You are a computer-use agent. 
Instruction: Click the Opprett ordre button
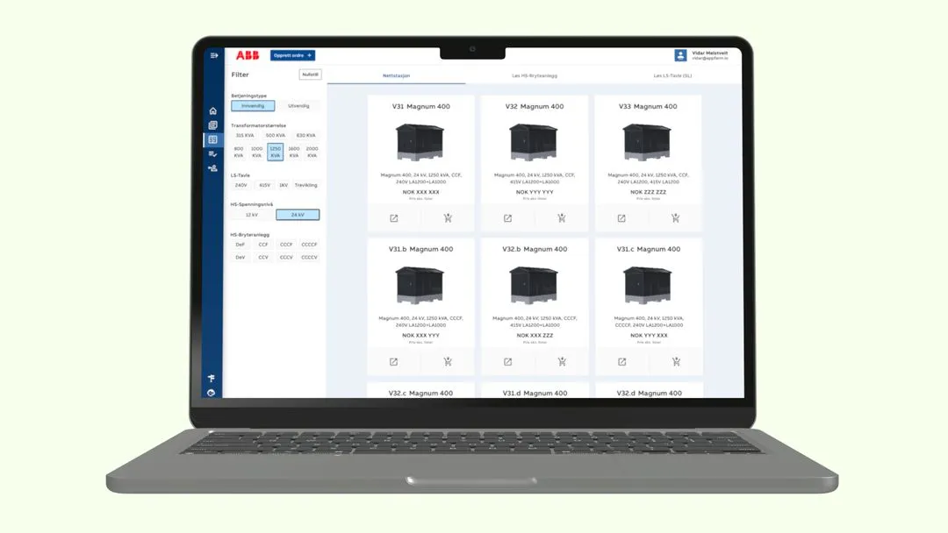pyautogui.click(x=292, y=55)
